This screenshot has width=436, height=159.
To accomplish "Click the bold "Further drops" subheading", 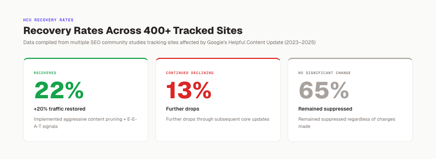I will (x=182, y=109).
